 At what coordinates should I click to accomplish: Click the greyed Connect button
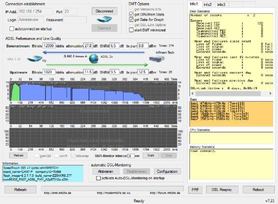click(x=104, y=28)
